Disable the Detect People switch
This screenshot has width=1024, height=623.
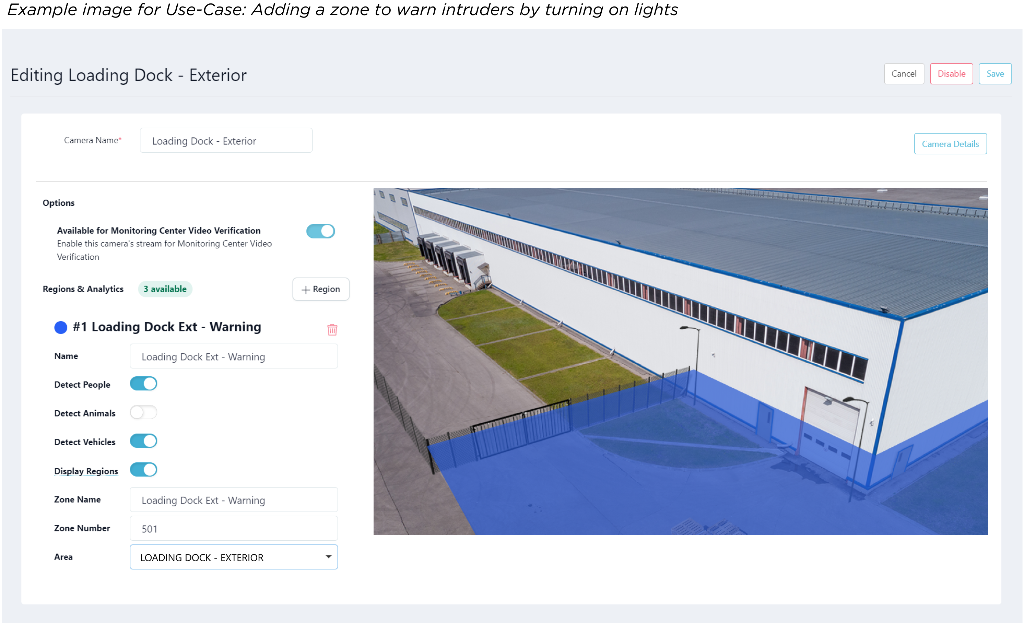click(x=143, y=383)
